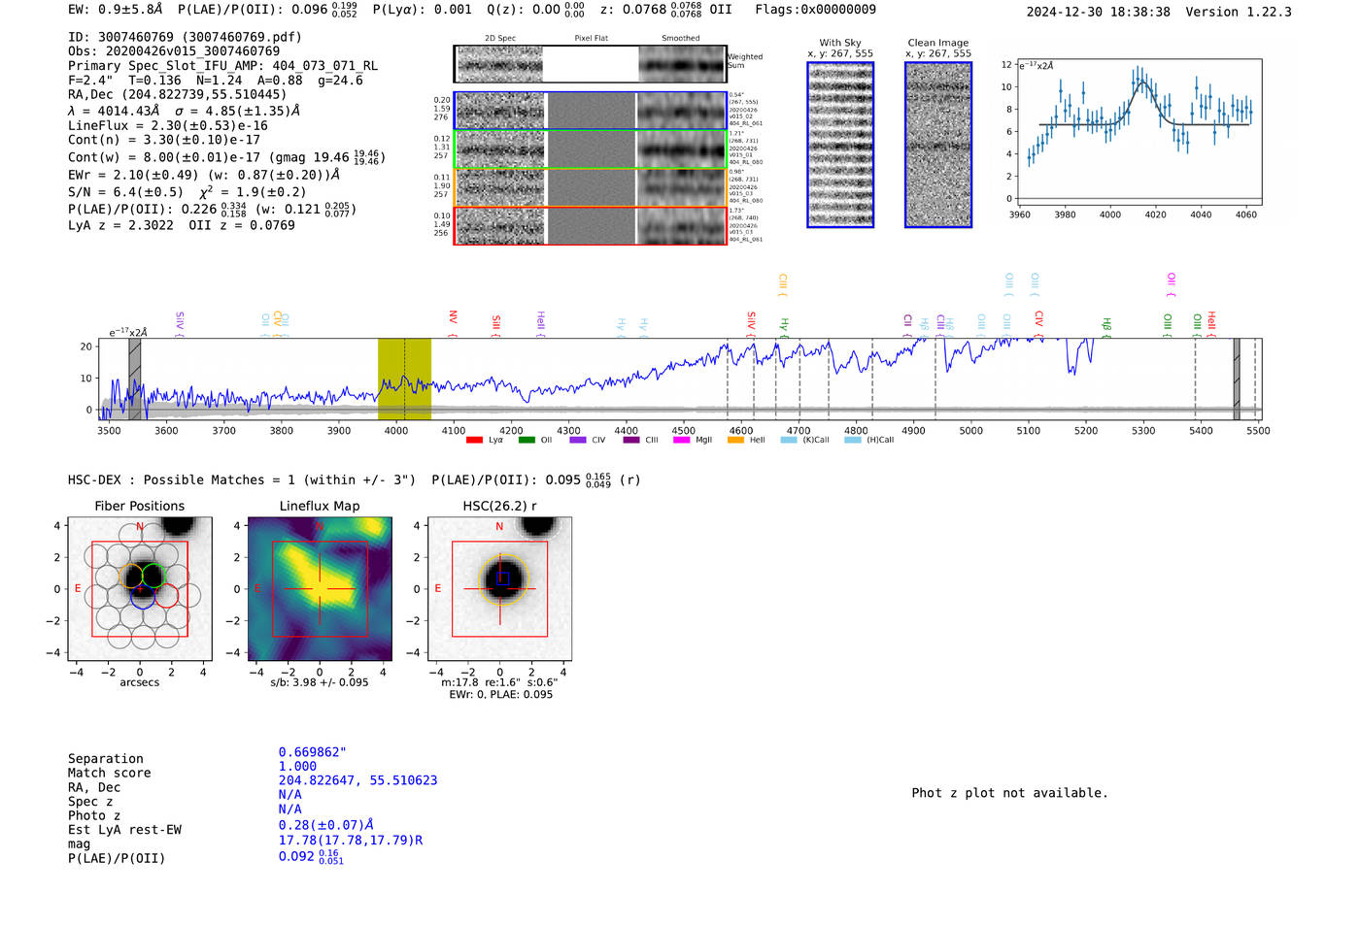Select the Weighted Sum 2D spectrum strip
The image size is (1360, 925).
point(591,64)
